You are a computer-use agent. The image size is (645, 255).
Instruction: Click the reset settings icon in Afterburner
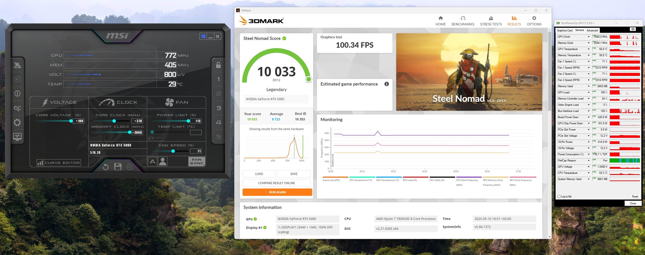[106, 167]
